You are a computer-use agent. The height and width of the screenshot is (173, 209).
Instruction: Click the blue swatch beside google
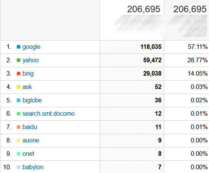click(18, 47)
